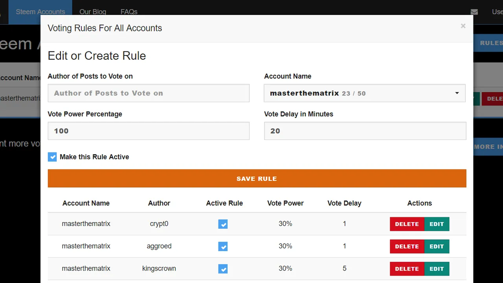Delete the kingscrown voting rule
The width and height of the screenshot is (503, 283).
pos(407,269)
